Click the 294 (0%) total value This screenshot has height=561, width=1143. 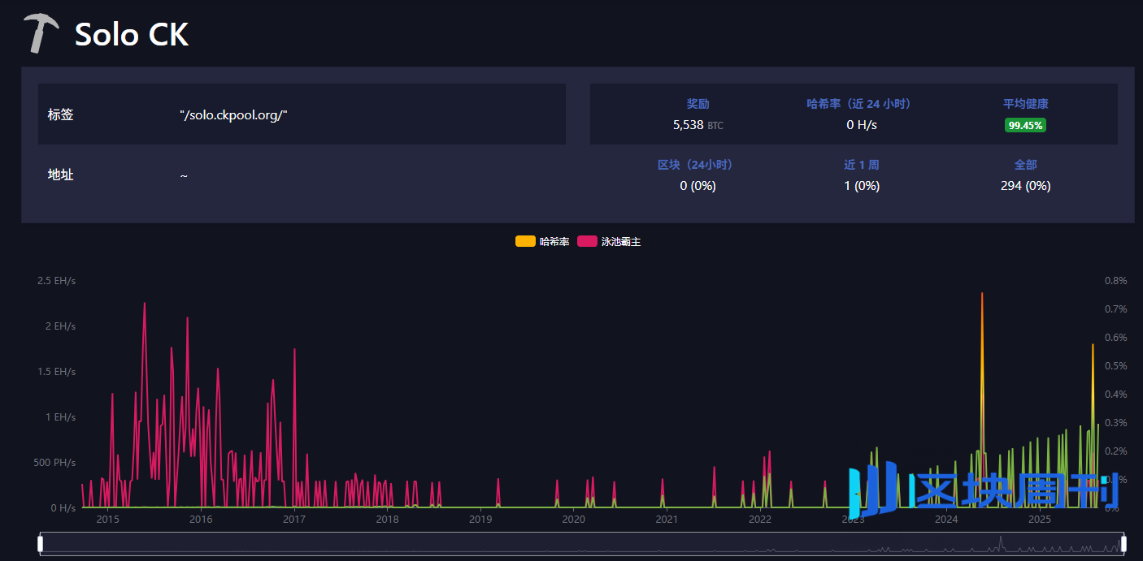click(x=1025, y=186)
